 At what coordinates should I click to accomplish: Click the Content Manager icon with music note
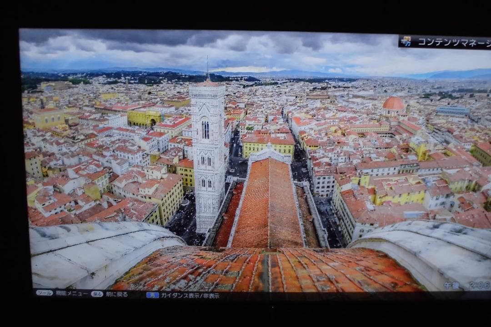406,41
